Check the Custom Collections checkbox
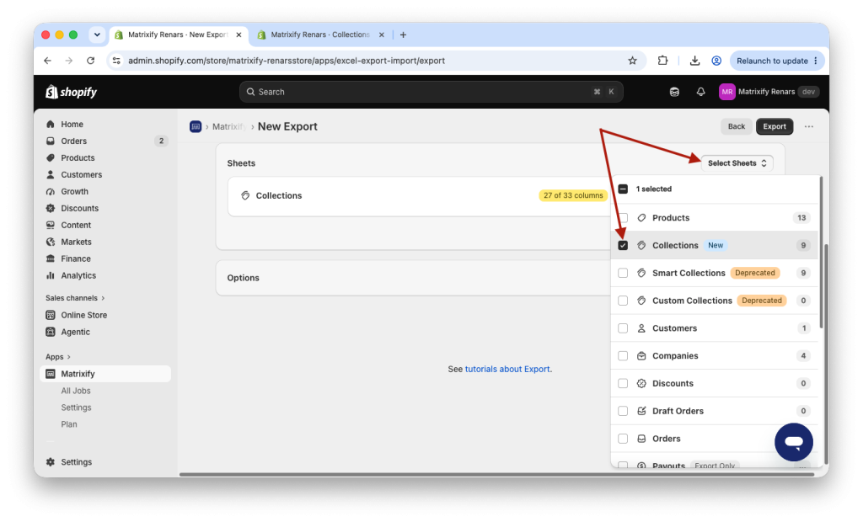 coord(623,301)
